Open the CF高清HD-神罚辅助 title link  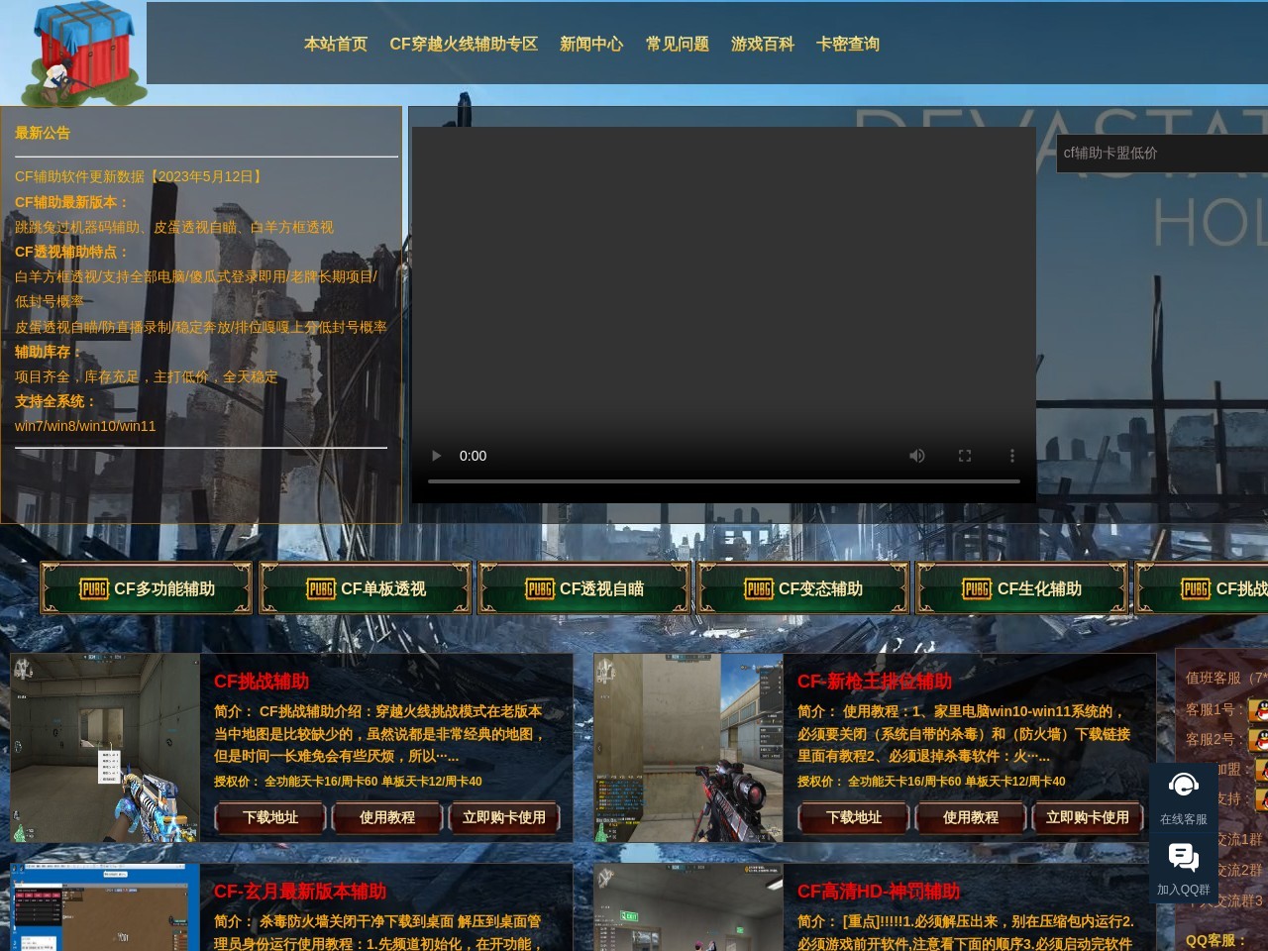coord(879,892)
